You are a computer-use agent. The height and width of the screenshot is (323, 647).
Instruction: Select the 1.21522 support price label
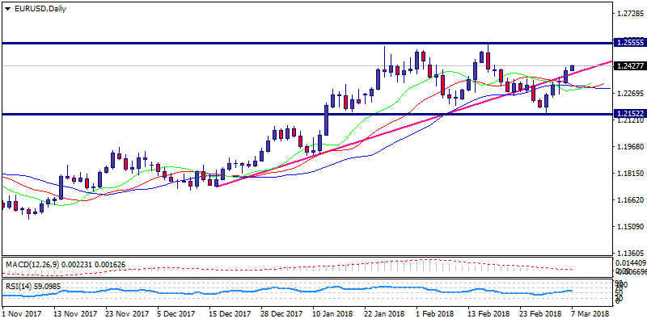628,114
